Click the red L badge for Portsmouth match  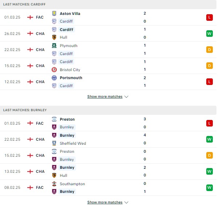pos(210,82)
